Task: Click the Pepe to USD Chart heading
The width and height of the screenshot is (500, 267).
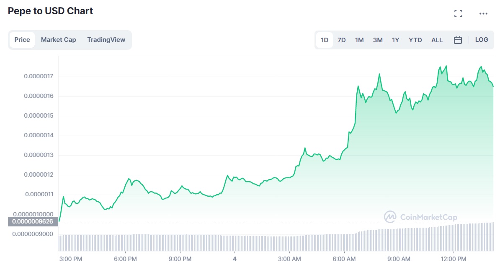Action: pyautogui.click(x=51, y=11)
